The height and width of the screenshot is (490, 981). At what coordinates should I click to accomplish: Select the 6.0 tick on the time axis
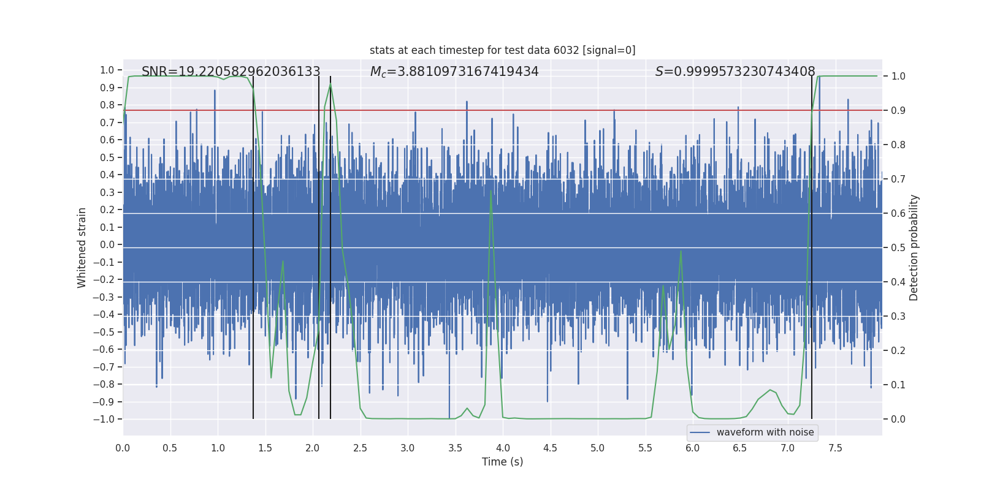[693, 448]
